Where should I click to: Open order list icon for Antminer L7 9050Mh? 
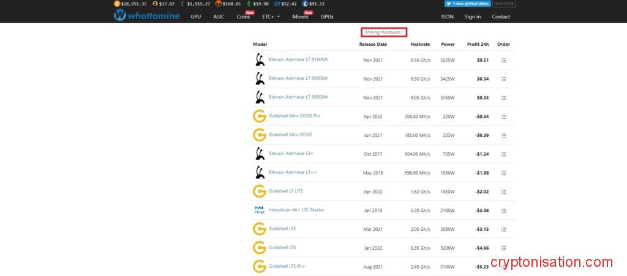[x=503, y=98]
